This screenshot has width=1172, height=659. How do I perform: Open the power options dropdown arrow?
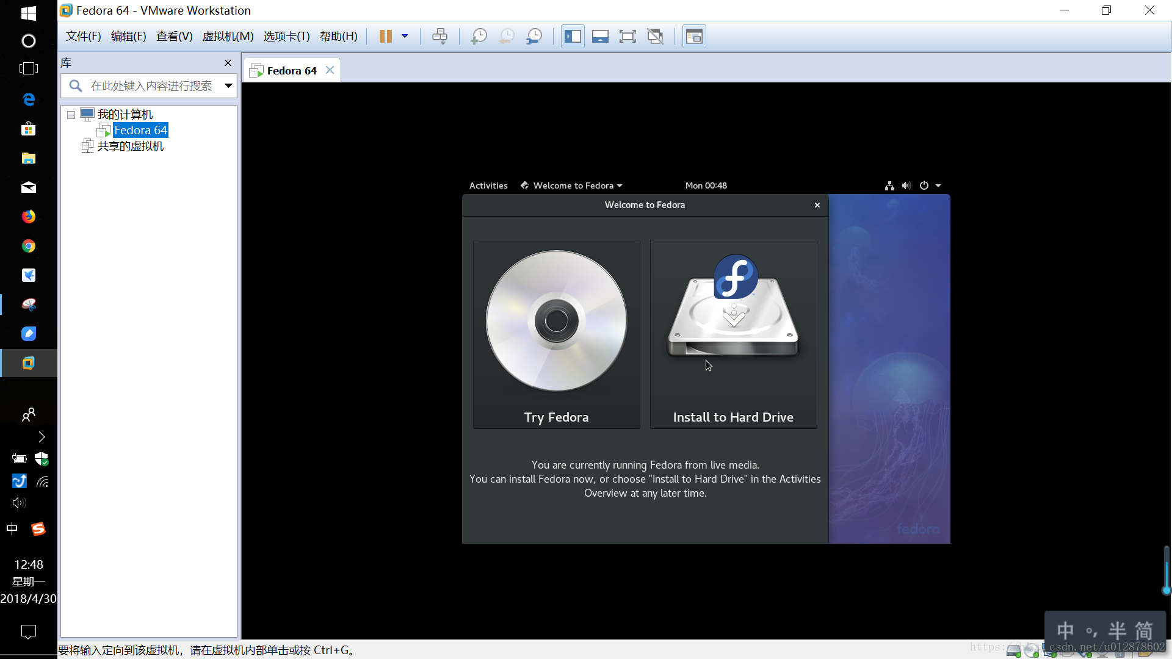(x=405, y=37)
